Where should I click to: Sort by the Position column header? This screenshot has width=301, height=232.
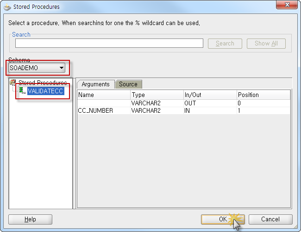click(x=263, y=95)
